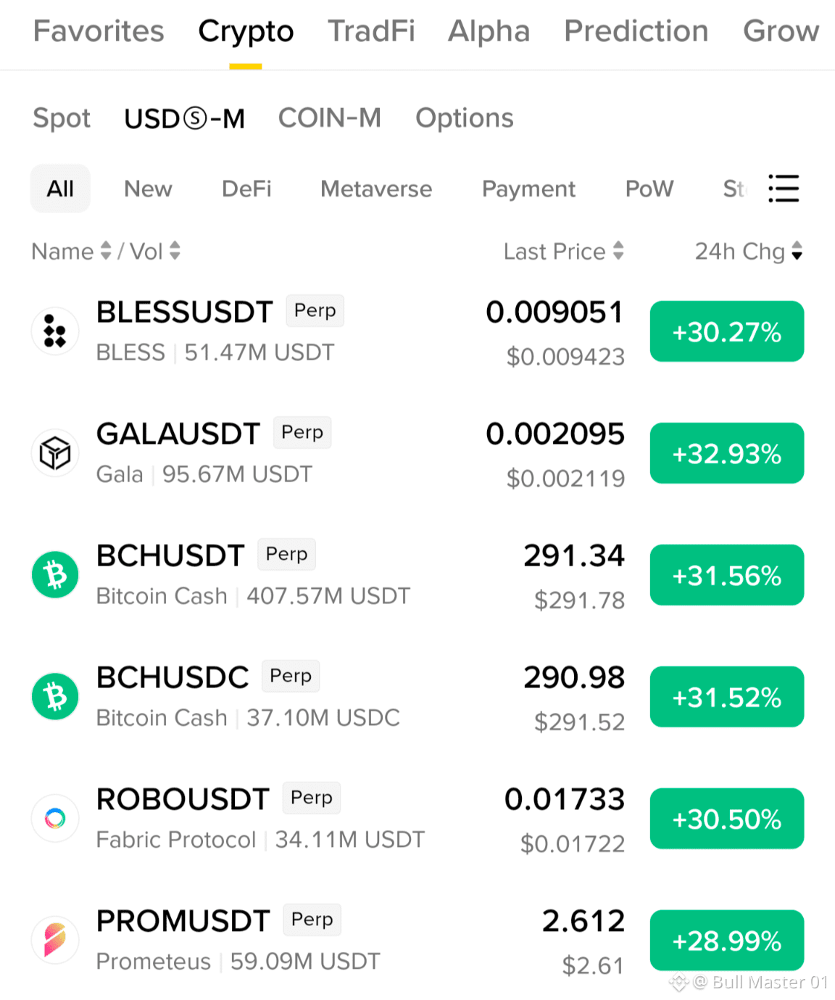This screenshot has height=1000, width=835.
Task: Select the All category filter
Action: point(60,189)
